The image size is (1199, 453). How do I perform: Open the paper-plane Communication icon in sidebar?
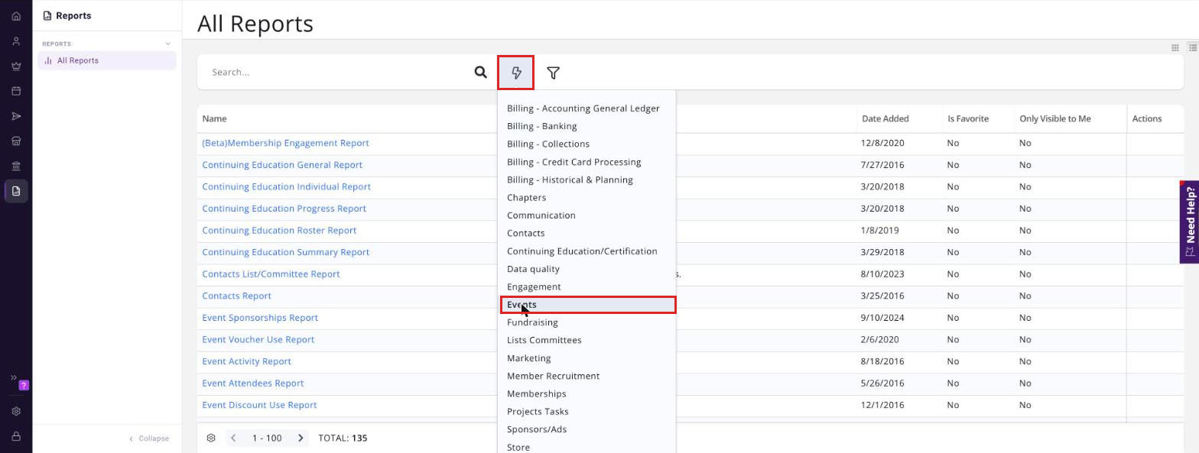pos(16,116)
